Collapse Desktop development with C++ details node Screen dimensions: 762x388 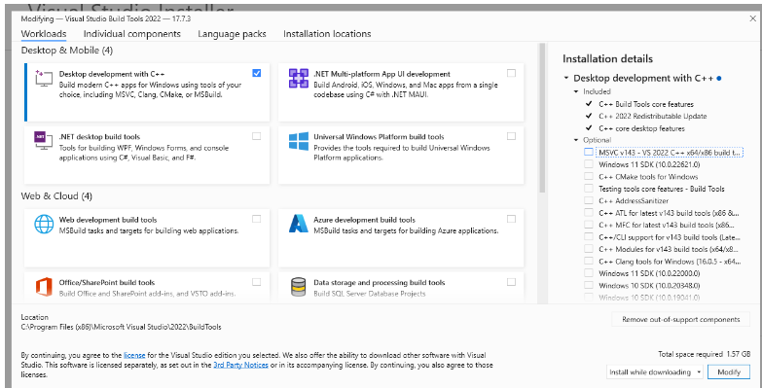click(566, 78)
